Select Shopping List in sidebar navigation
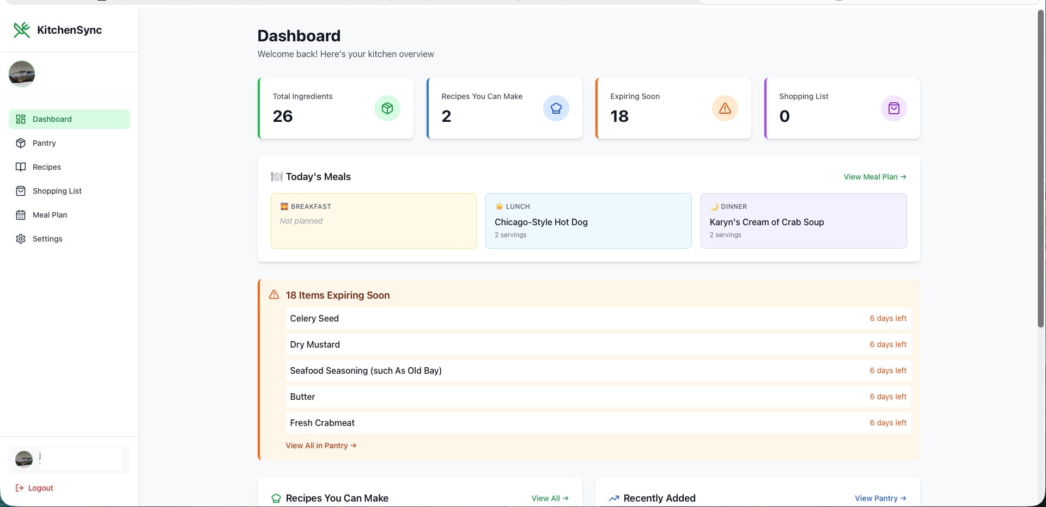The width and height of the screenshot is (1046, 507). tap(69, 191)
